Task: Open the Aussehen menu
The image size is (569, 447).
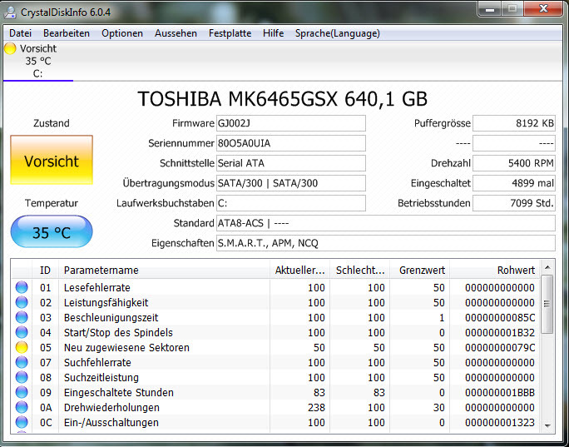Action: click(176, 33)
